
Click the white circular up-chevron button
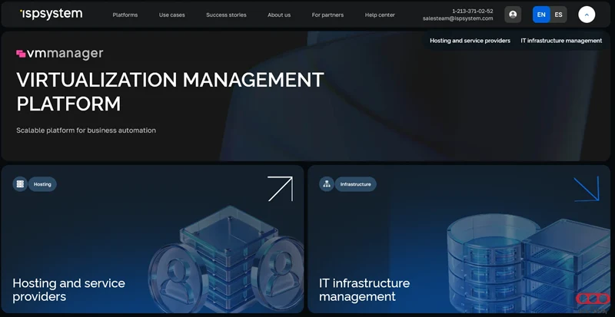[587, 15]
